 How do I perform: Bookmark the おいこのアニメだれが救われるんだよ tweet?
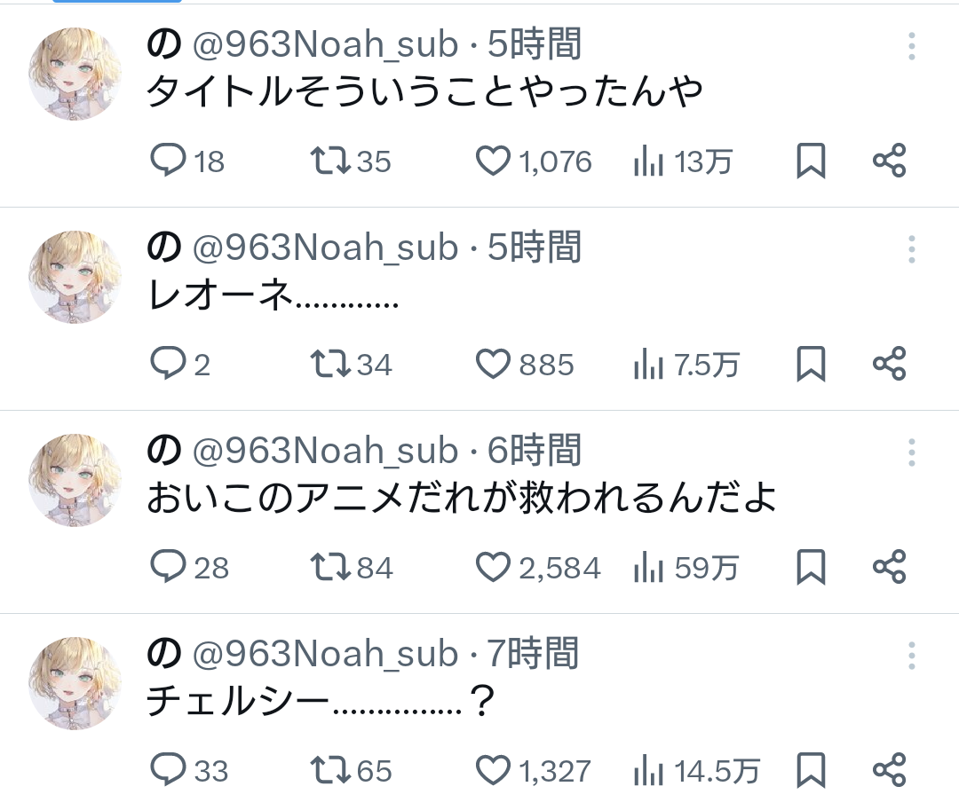pos(811,567)
